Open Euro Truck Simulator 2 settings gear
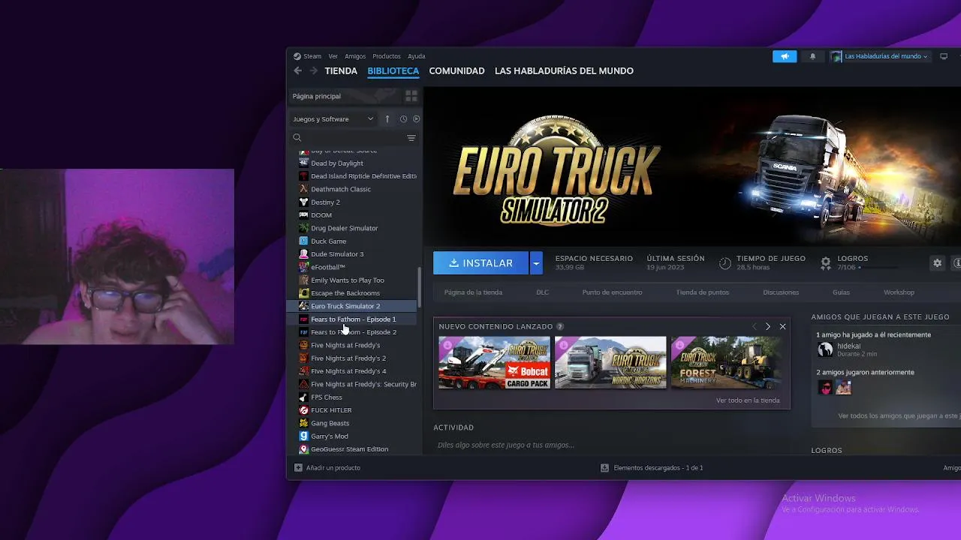 tap(937, 263)
